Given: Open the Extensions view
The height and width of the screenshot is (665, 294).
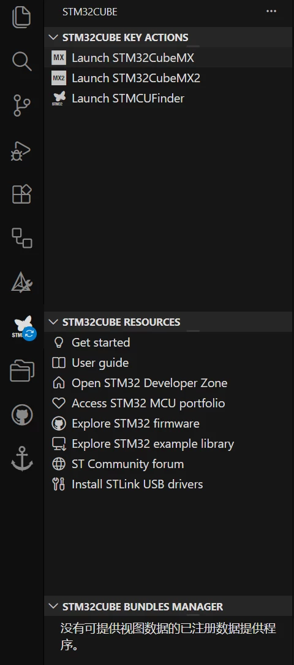Looking at the screenshot, I should (x=21, y=194).
